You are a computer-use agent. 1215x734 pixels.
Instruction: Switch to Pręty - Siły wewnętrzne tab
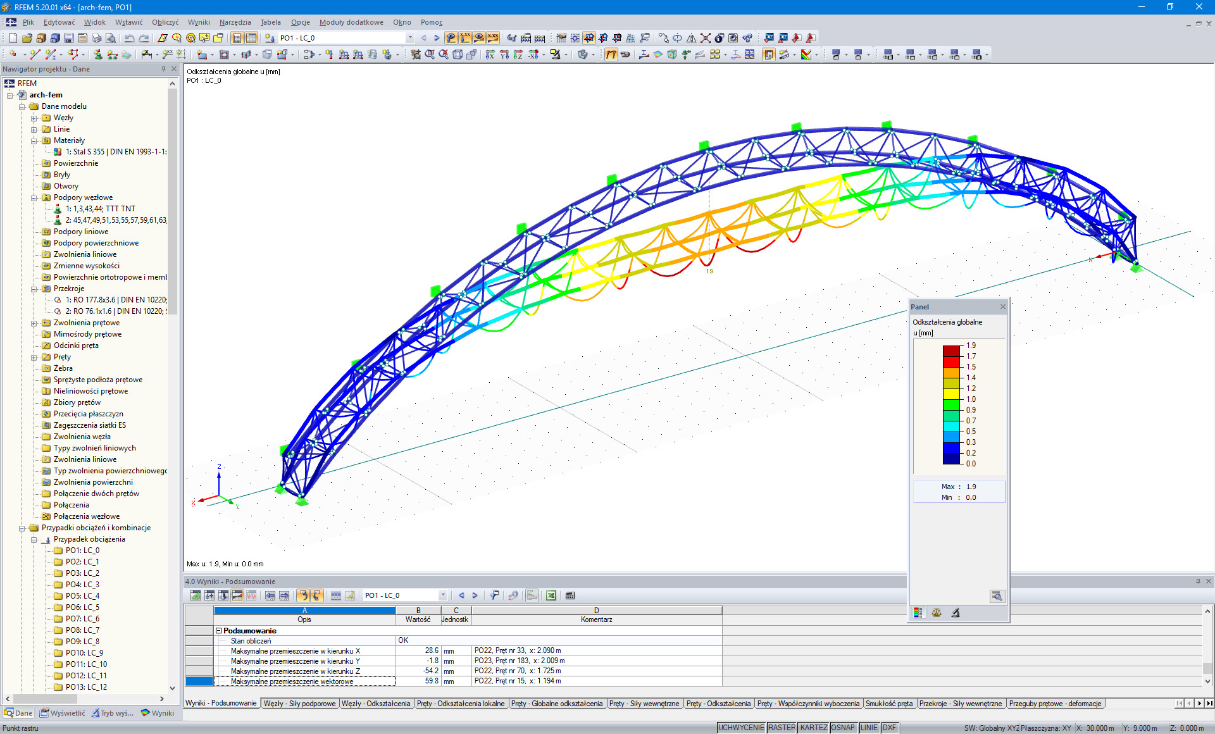pyautogui.click(x=644, y=704)
